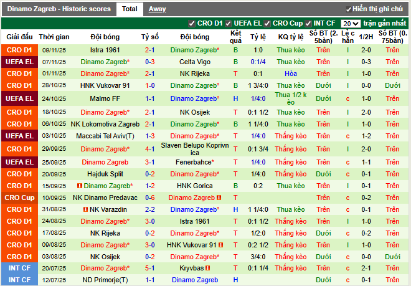Open the recent matches count dropdown
Viewport: 411px width, 286px height.
pos(351,24)
